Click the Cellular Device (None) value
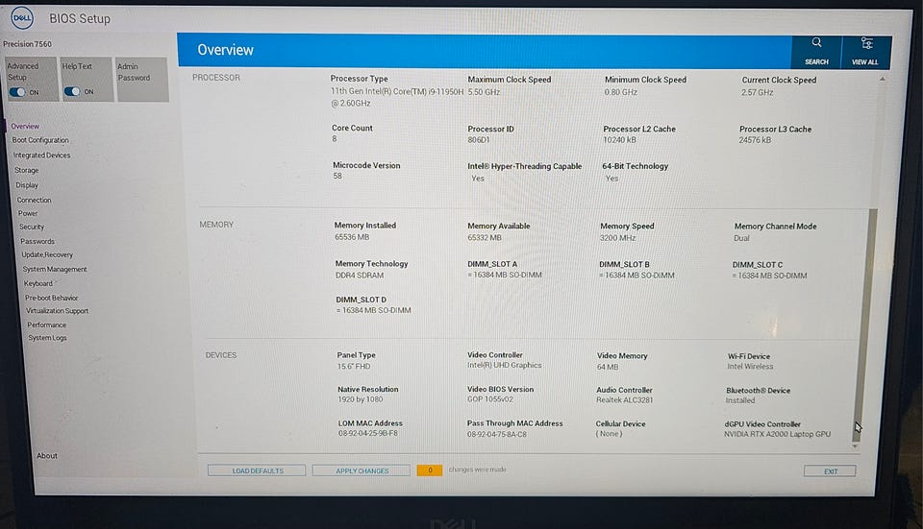This screenshot has width=923, height=529. pos(609,434)
